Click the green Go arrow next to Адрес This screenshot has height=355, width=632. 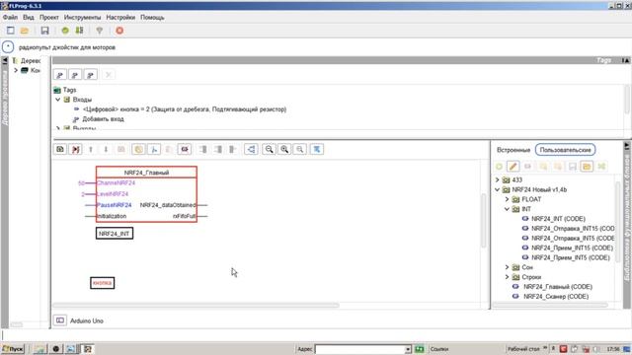(419, 349)
